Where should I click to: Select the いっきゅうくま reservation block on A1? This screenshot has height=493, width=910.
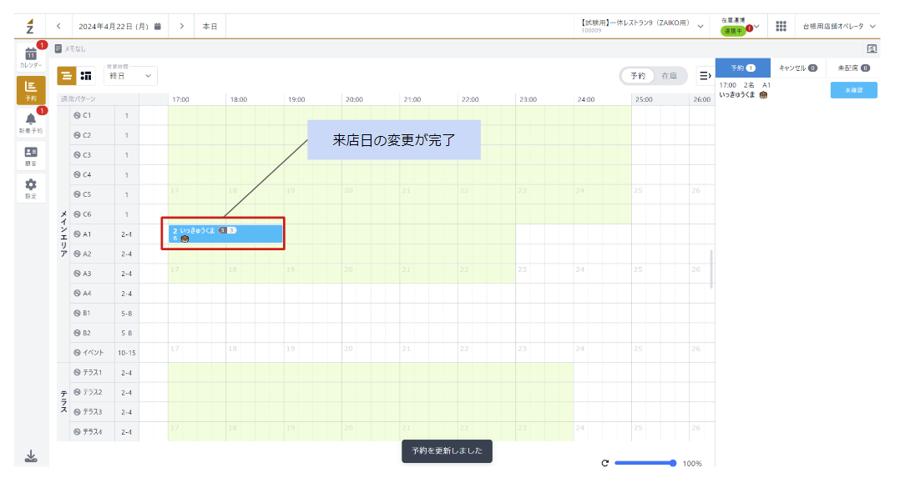click(223, 234)
